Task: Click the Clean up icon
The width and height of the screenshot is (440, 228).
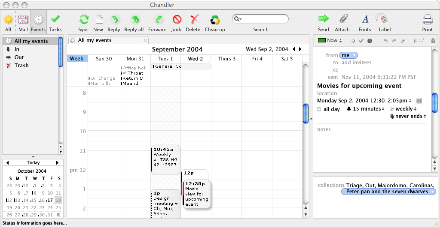Action: pos(215,20)
